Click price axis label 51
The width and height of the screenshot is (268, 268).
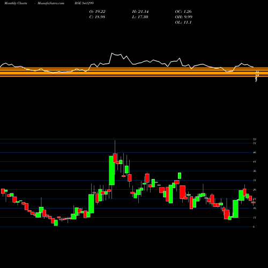pyautogui.click(x=255, y=143)
